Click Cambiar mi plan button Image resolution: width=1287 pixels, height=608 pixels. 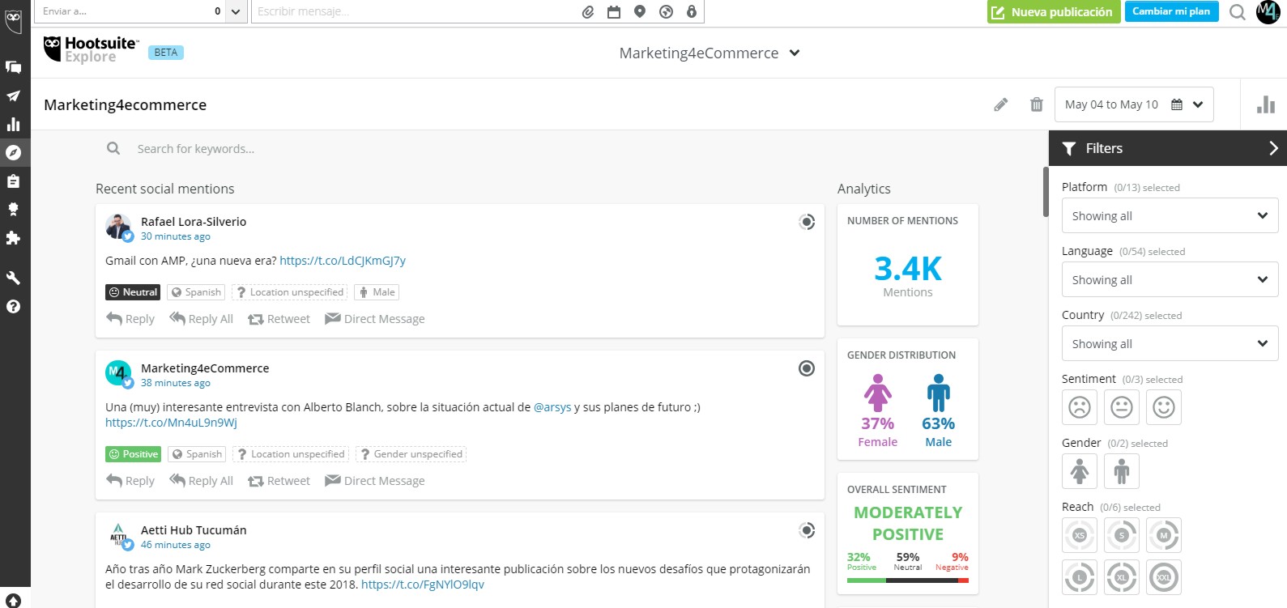coord(1171,11)
